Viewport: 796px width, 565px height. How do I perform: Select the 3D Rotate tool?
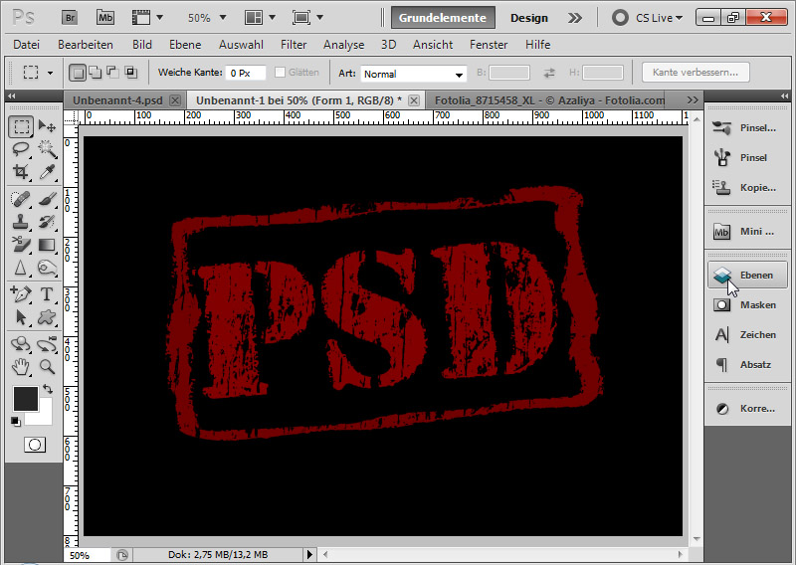pos(21,344)
